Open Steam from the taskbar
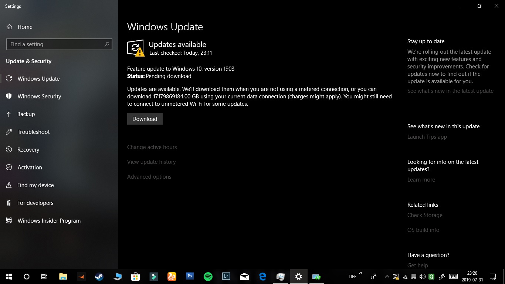The width and height of the screenshot is (505, 284). (x=99, y=277)
